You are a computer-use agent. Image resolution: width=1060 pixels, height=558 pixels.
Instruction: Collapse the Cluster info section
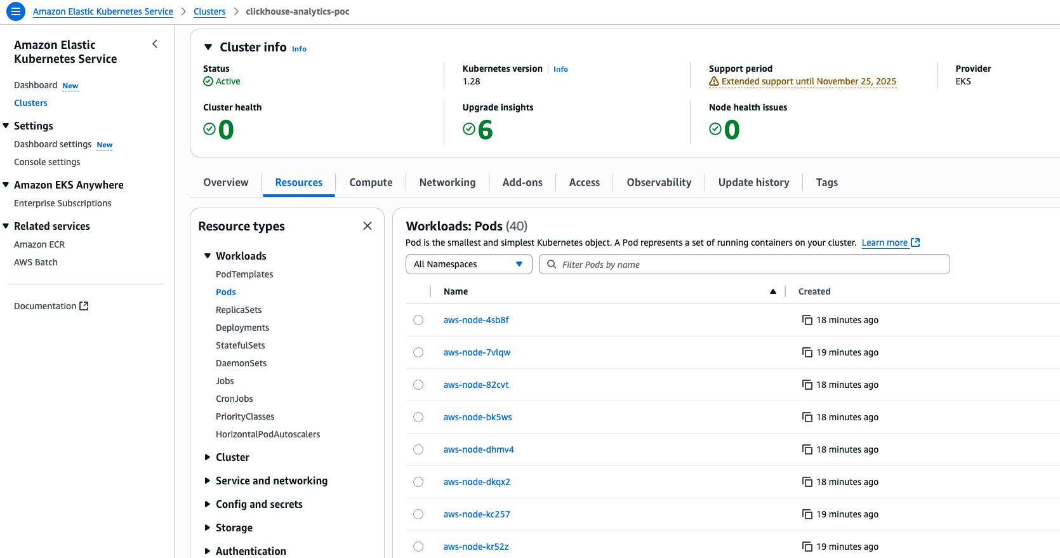[x=208, y=47]
